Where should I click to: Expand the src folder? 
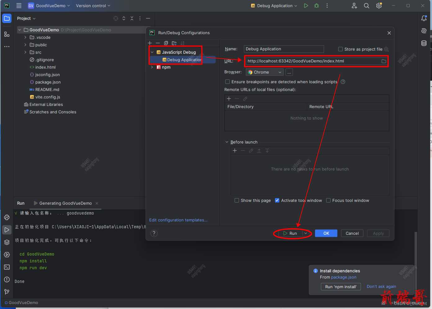[25, 52]
